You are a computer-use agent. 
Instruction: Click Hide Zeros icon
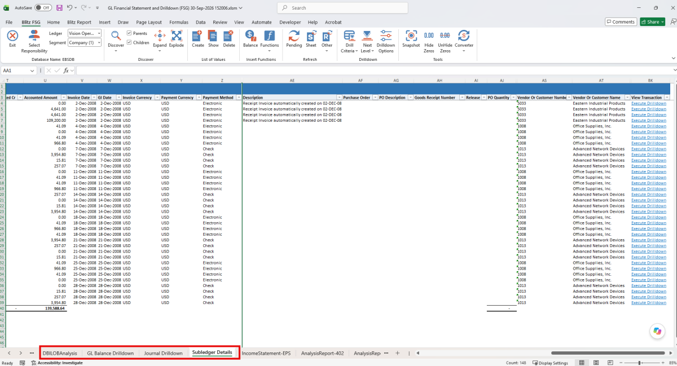click(x=429, y=36)
